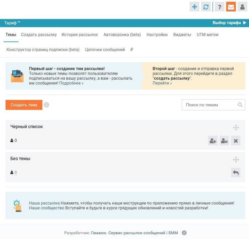
Task: Open the Гамаюн developer link in footer
Action: (x=135, y=233)
